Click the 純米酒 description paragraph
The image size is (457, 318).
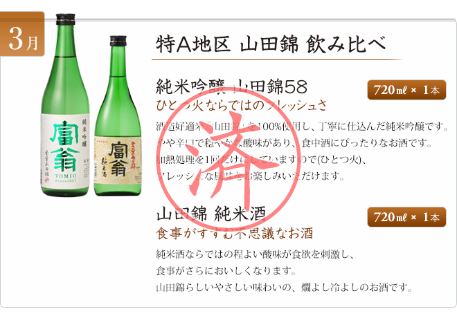[284, 271]
